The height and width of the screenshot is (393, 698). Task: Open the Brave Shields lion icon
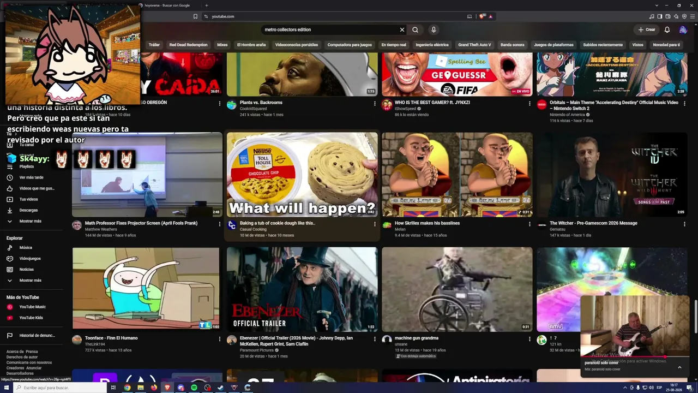(482, 16)
